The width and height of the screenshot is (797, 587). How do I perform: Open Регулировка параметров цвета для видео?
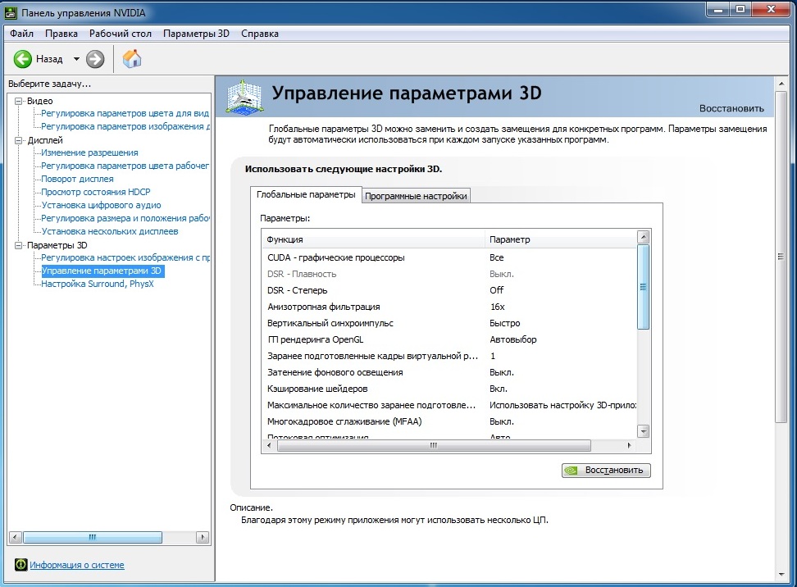tap(125, 113)
